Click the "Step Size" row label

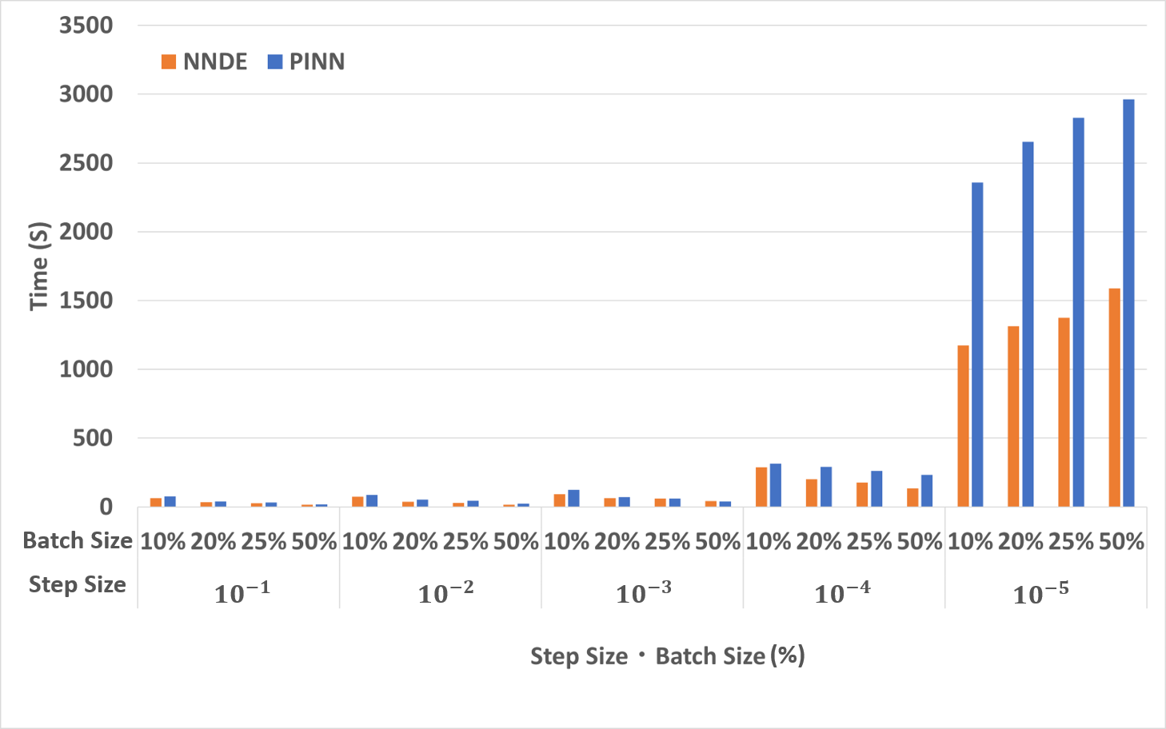click(x=78, y=584)
